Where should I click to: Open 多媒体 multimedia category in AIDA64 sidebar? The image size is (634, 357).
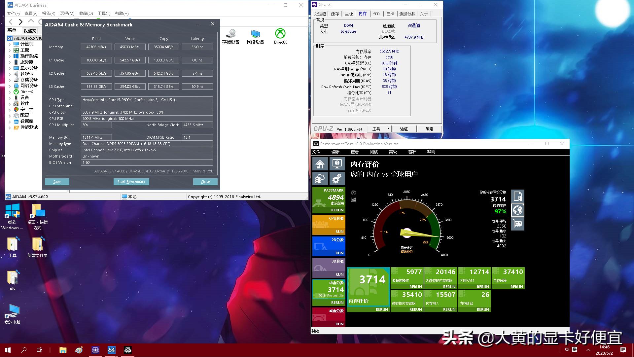tap(26, 74)
